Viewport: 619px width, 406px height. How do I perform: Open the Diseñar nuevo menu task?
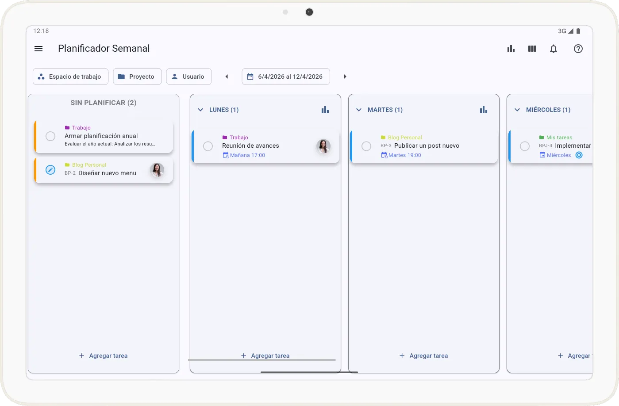click(104, 170)
